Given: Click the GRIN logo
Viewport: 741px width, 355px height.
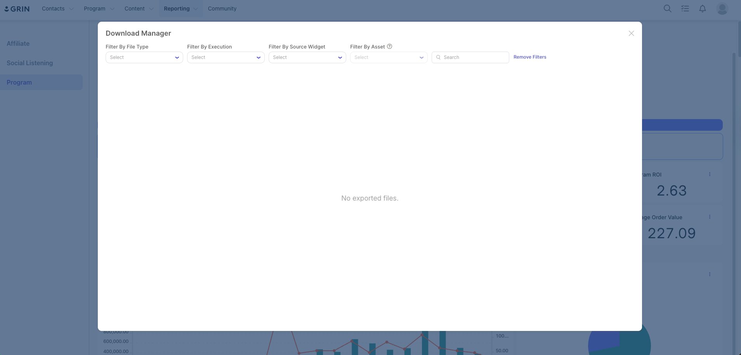Looking at the screenshot, I should [17, 9].
